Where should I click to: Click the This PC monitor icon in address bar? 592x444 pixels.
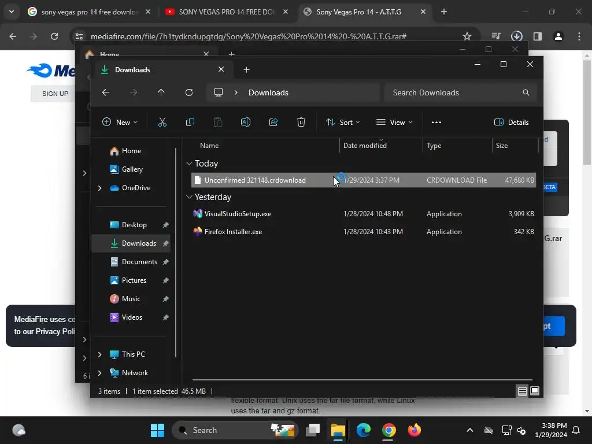[x=218, y=92]
